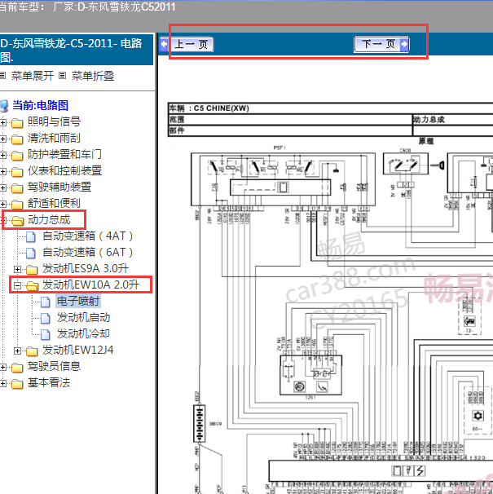Viewport: 493px width, 494px height.
Task: Click the 基本看法 folder icon
Action: [17, 383]
